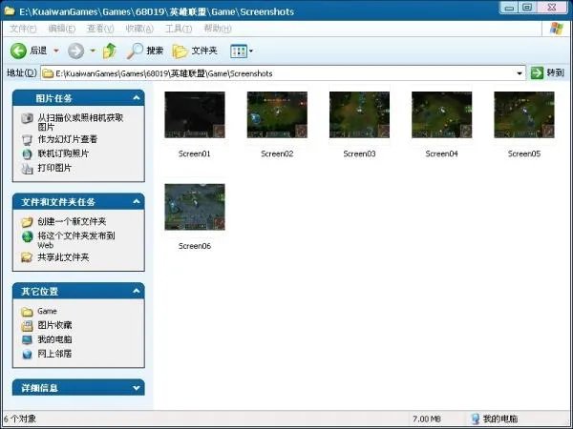Open the 图片收藏 location link
This screenshot has height=429, width=573.
click(x=54, y=325)
